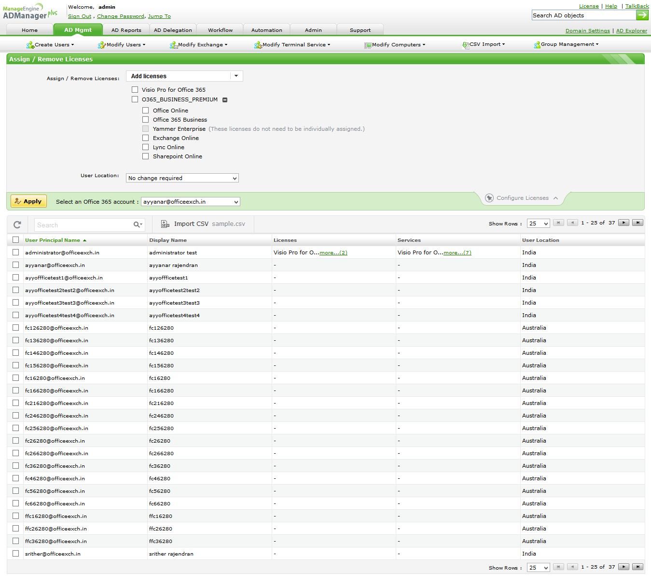Click the Search AD objects field
This screenshot has height=586, width=651.
point(583,15)
